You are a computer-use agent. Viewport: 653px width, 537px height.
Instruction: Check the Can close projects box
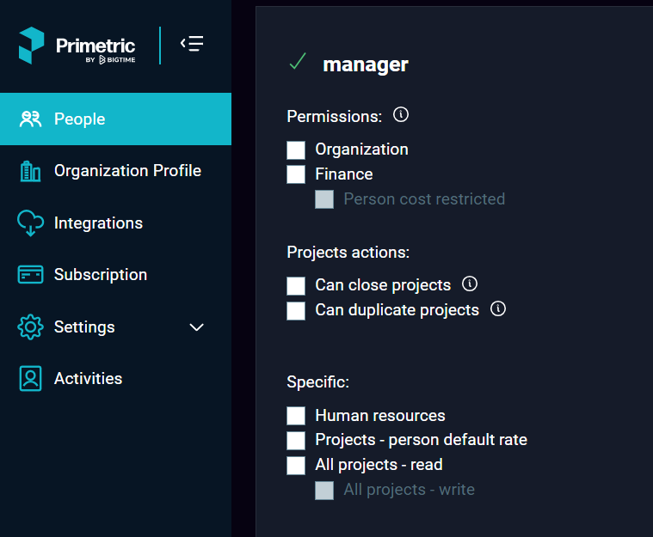click(296, 286)
